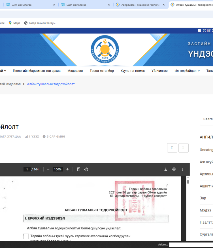Expand the Ил тод байдал dropdown menu
The width and height of the screenshot is (213, 248).
tap(187, 71)
